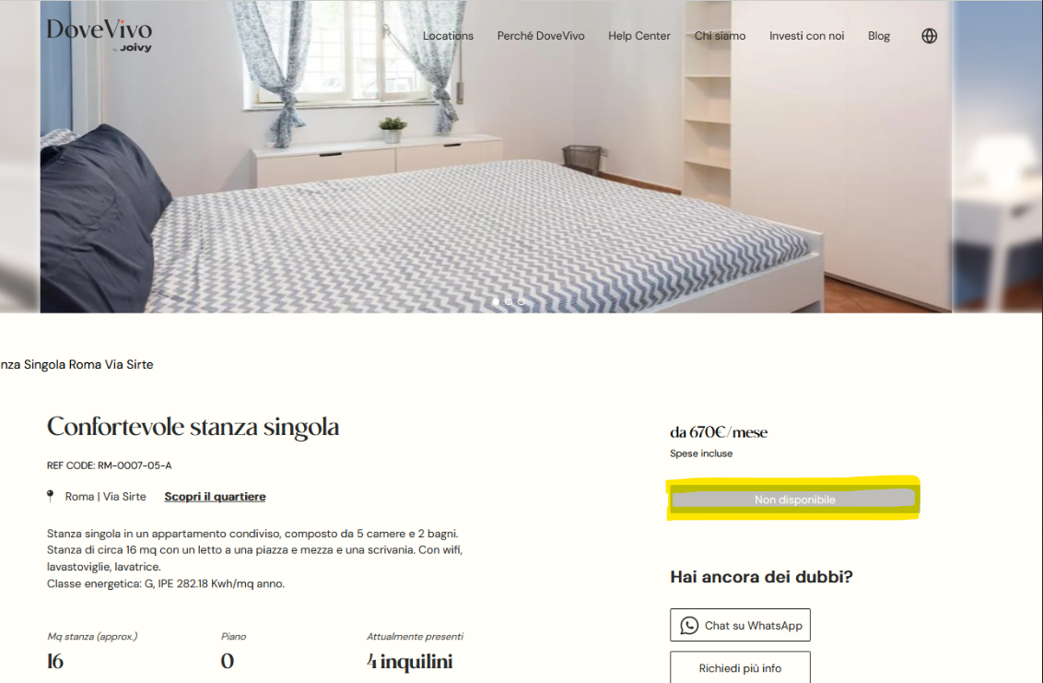Start Chat su WhatsApp
The width and height of the screenshot is (1043, 683).
741,625
